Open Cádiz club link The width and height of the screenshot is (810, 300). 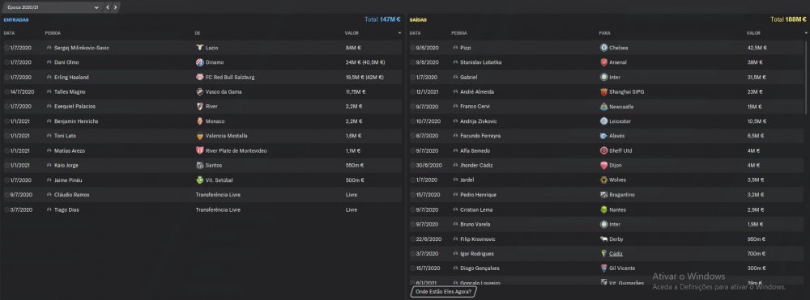(x=616, y=254)
